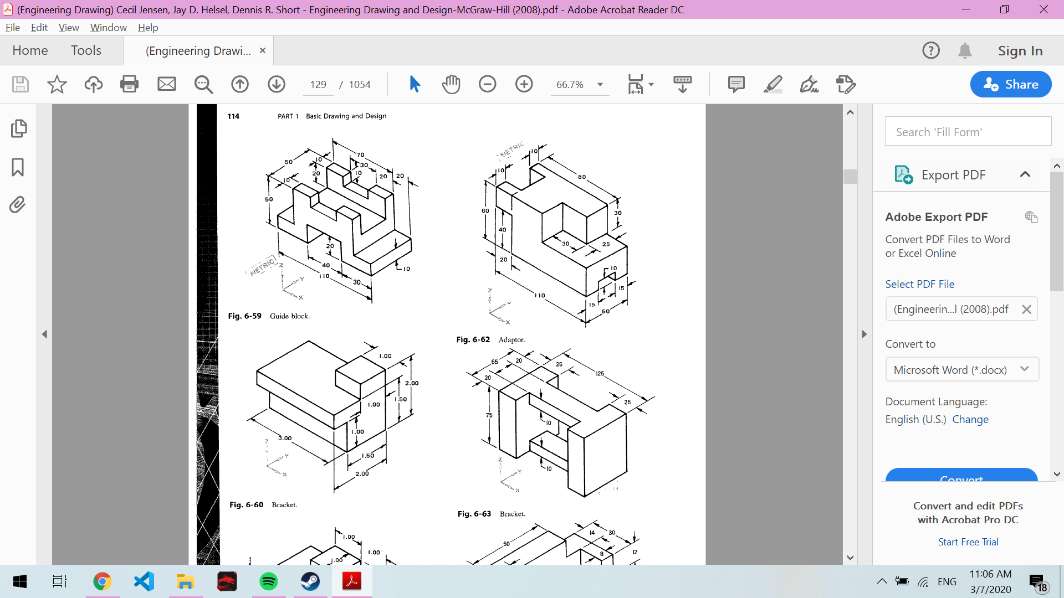Click the blue Share button

coord(1010,84)
